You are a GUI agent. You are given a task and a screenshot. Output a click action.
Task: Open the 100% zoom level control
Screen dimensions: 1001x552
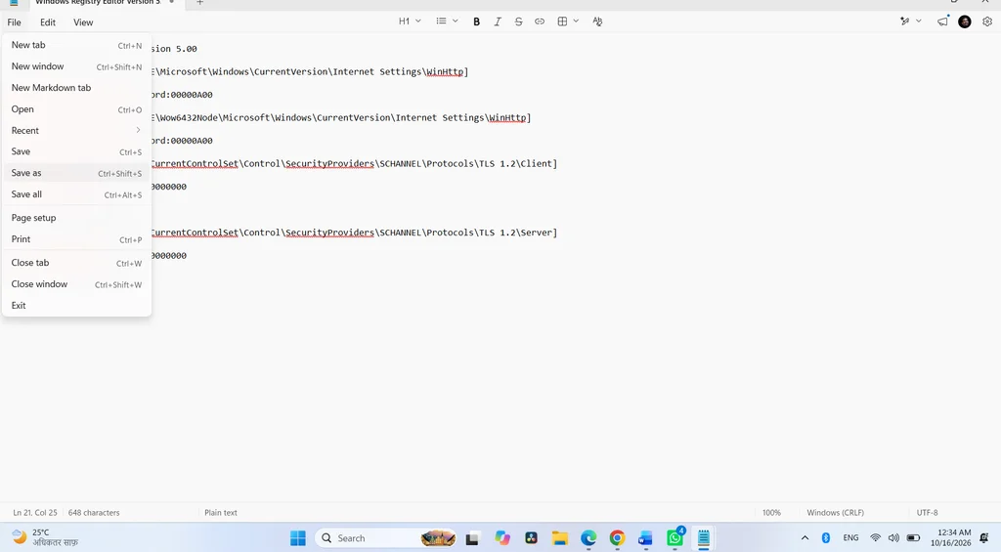click(771, 513)
